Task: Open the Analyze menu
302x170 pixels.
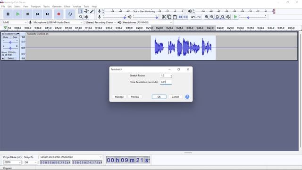Action: [77, 6]
